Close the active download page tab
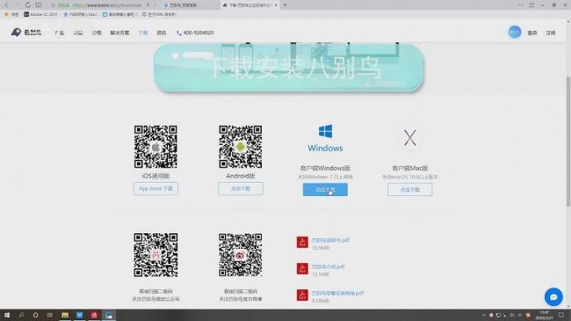 click(x=276, y=5)
